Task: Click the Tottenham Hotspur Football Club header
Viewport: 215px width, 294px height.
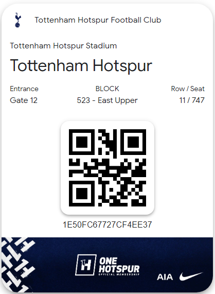Action: (x=98, y=20)
